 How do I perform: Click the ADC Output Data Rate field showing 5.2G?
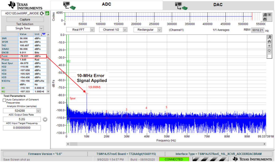pyautogui.click(x=22, y=119)
